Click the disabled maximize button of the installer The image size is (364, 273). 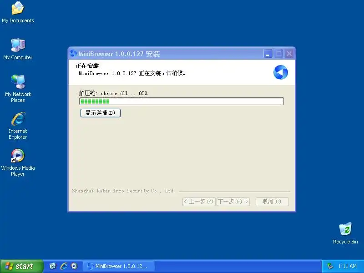pyautogui.click(x=278, y=54)
